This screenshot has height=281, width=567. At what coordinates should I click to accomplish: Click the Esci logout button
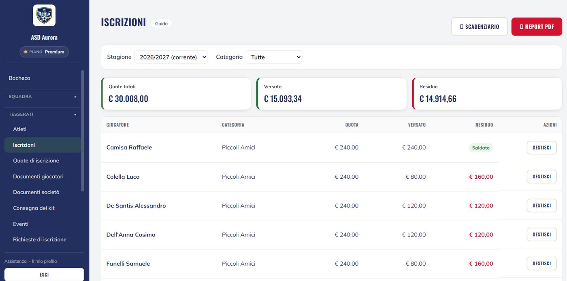click(44, 275)
